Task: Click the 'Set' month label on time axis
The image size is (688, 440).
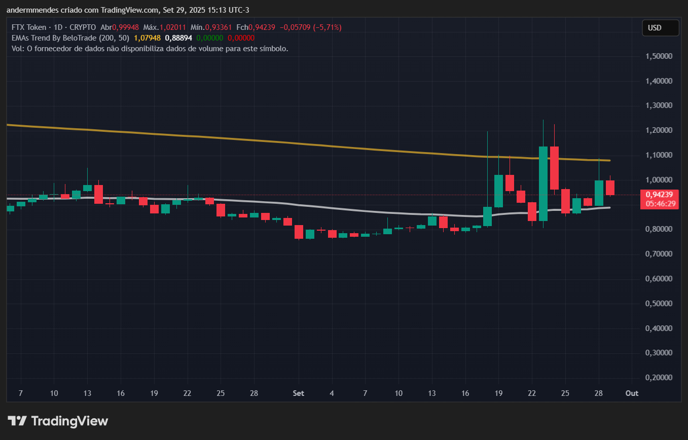Action: pyautogui.click(x=298, y=393)
